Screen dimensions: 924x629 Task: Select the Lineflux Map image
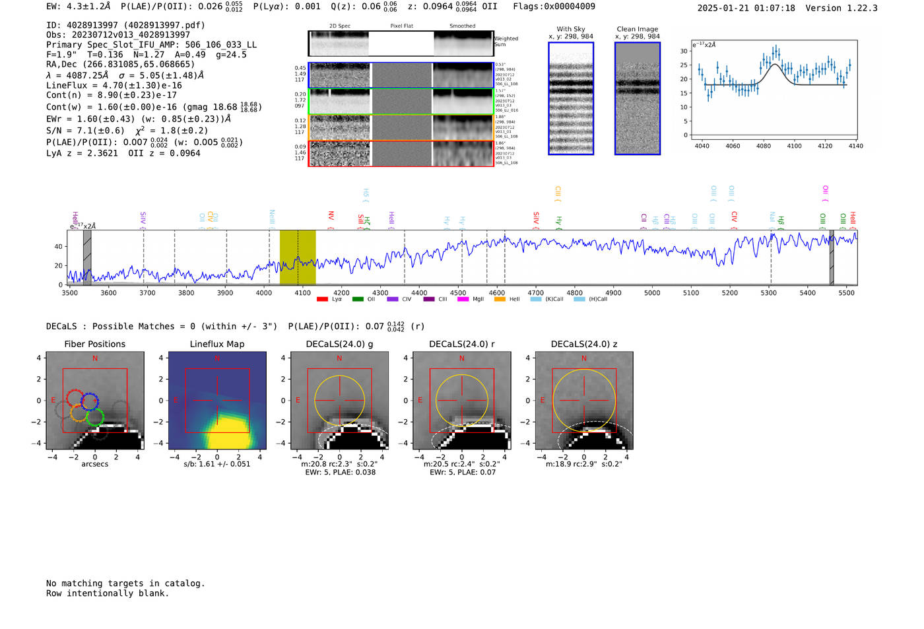pos(217,401)
